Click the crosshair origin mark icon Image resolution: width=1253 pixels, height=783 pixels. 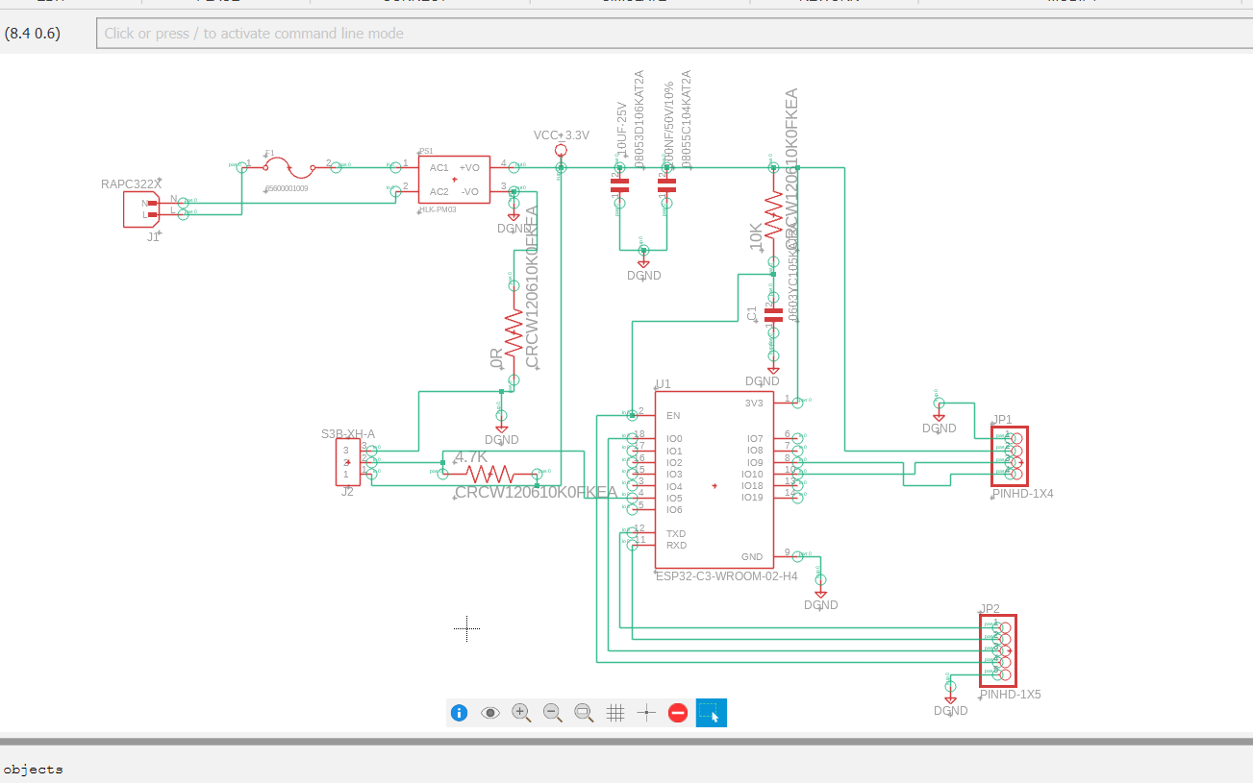pyautogui.click(x=647, y=713)
